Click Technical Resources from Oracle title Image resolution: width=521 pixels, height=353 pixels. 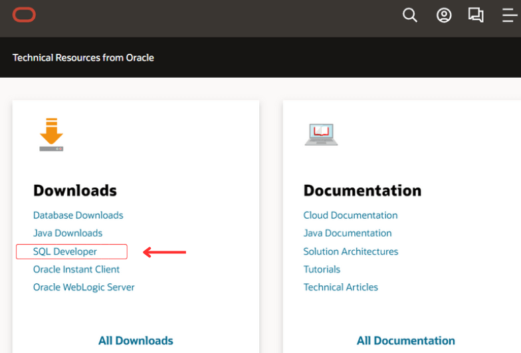click(83, 58)
